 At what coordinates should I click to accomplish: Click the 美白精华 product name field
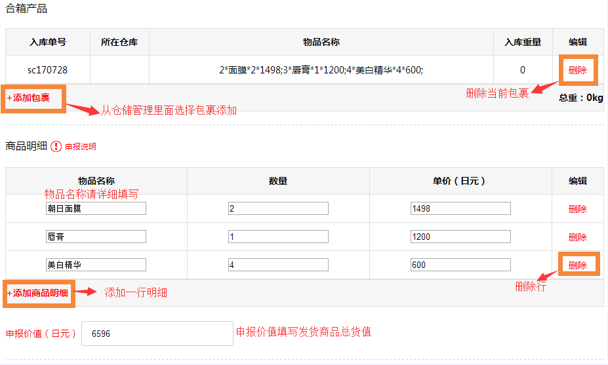(96, 265)
